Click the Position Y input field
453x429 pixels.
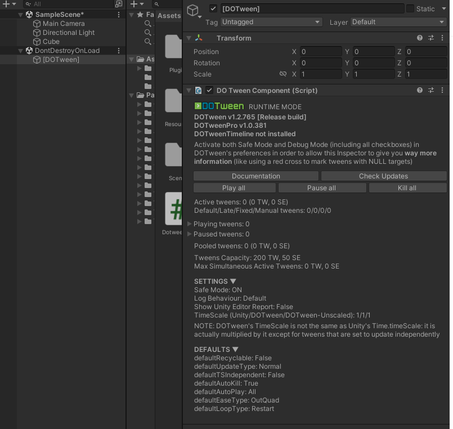(374, 51)
